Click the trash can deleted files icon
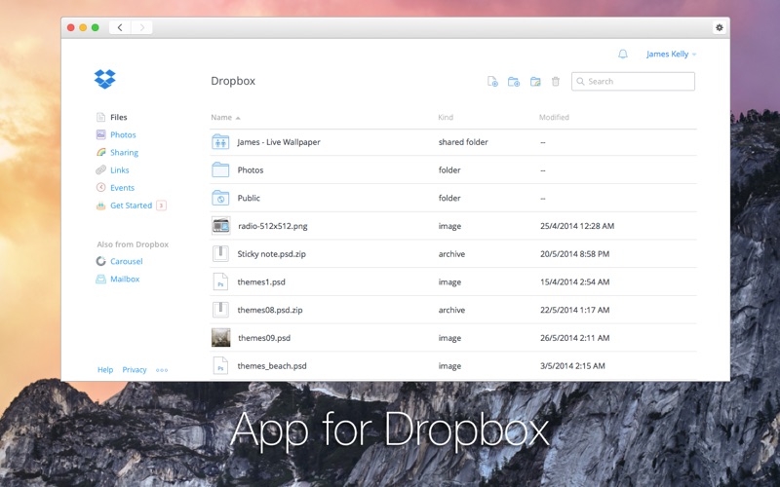Image resolution: width=780 pixels, height=487 pixels. [556, 82]
